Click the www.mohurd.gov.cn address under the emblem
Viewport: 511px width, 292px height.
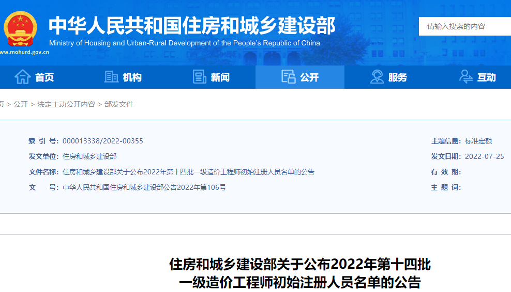(24, 52)
